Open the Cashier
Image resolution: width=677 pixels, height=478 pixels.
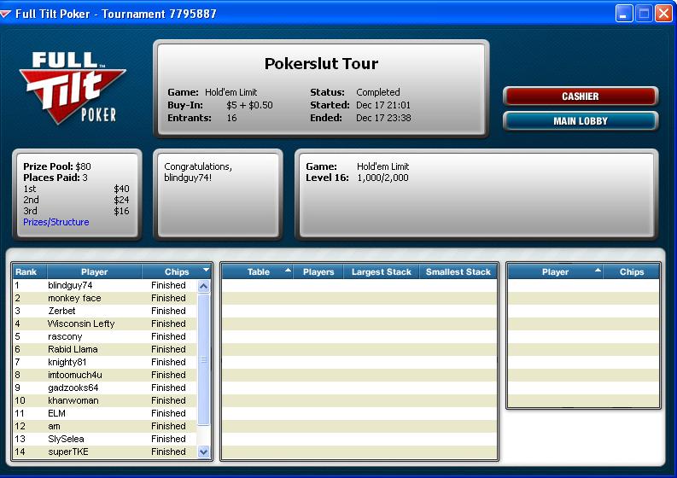(581, 96)
